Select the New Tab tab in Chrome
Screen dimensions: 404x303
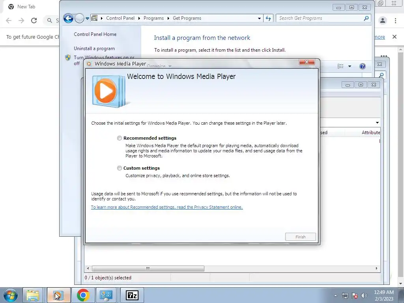click(x=26, y=7)
